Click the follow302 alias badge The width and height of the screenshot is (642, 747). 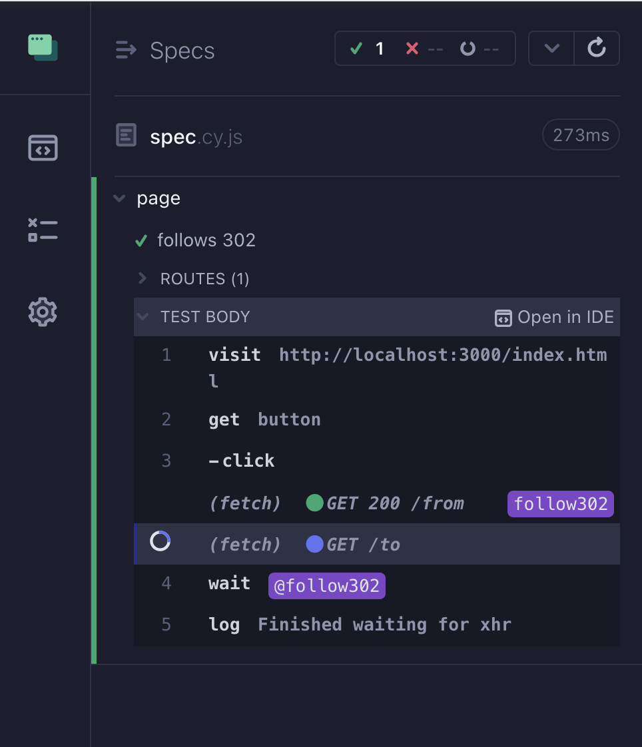(560, 504)
